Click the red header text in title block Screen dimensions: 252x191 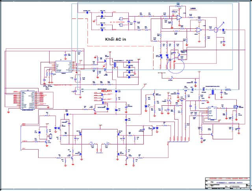click(x=225, y=178)
